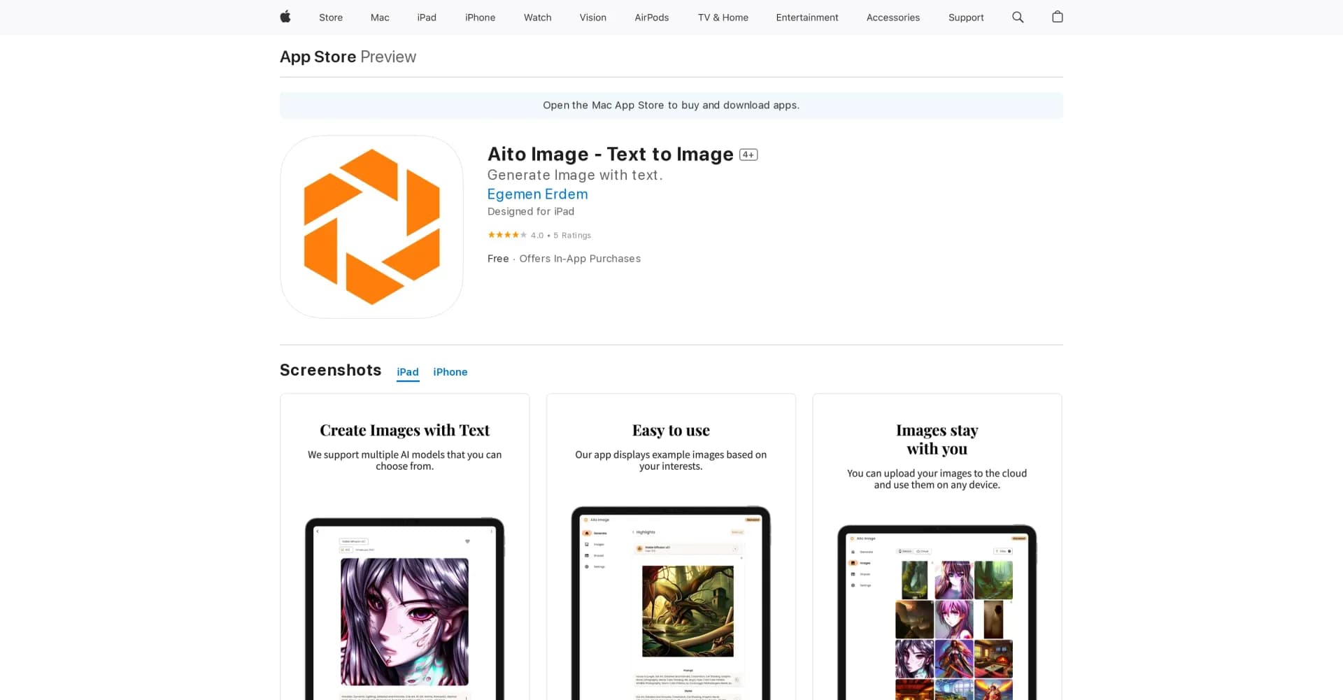The image size is (1343, 700).
Task: Open the Mac menu
Action: (380, 17)
